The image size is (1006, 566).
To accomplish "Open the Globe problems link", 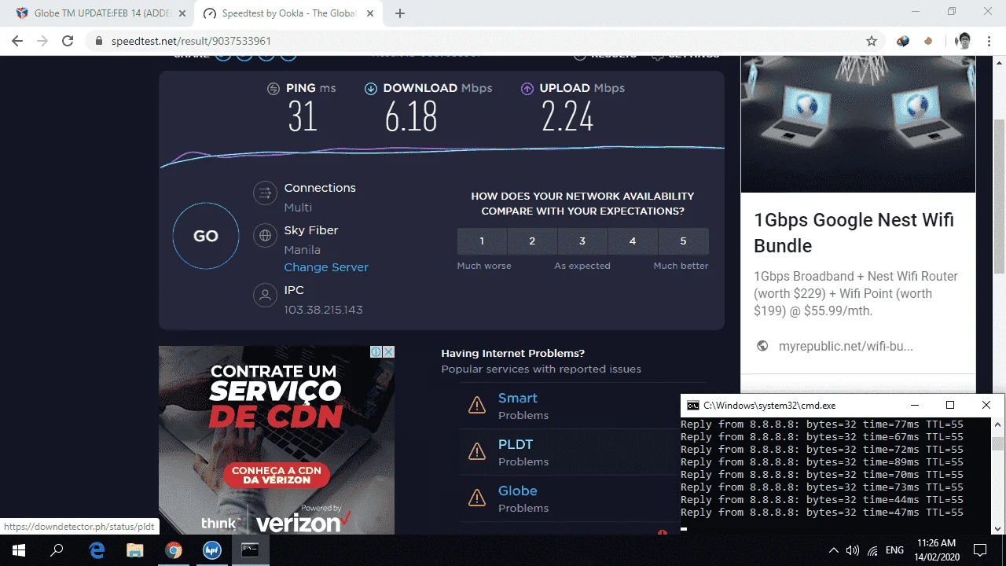I will (x=518, y=491).
